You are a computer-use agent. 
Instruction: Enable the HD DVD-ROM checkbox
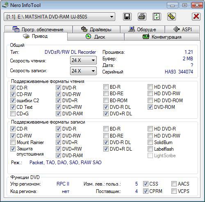pos(150,101)
